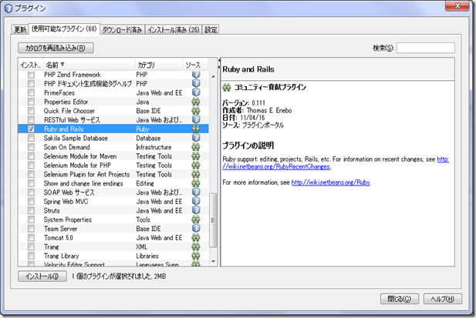Click the source icon in the SOAP Web row

point(196,192)
